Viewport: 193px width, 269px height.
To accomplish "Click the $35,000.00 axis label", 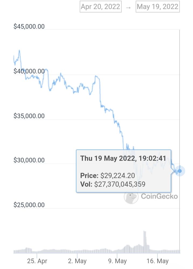I will click(x=29, y=116).
